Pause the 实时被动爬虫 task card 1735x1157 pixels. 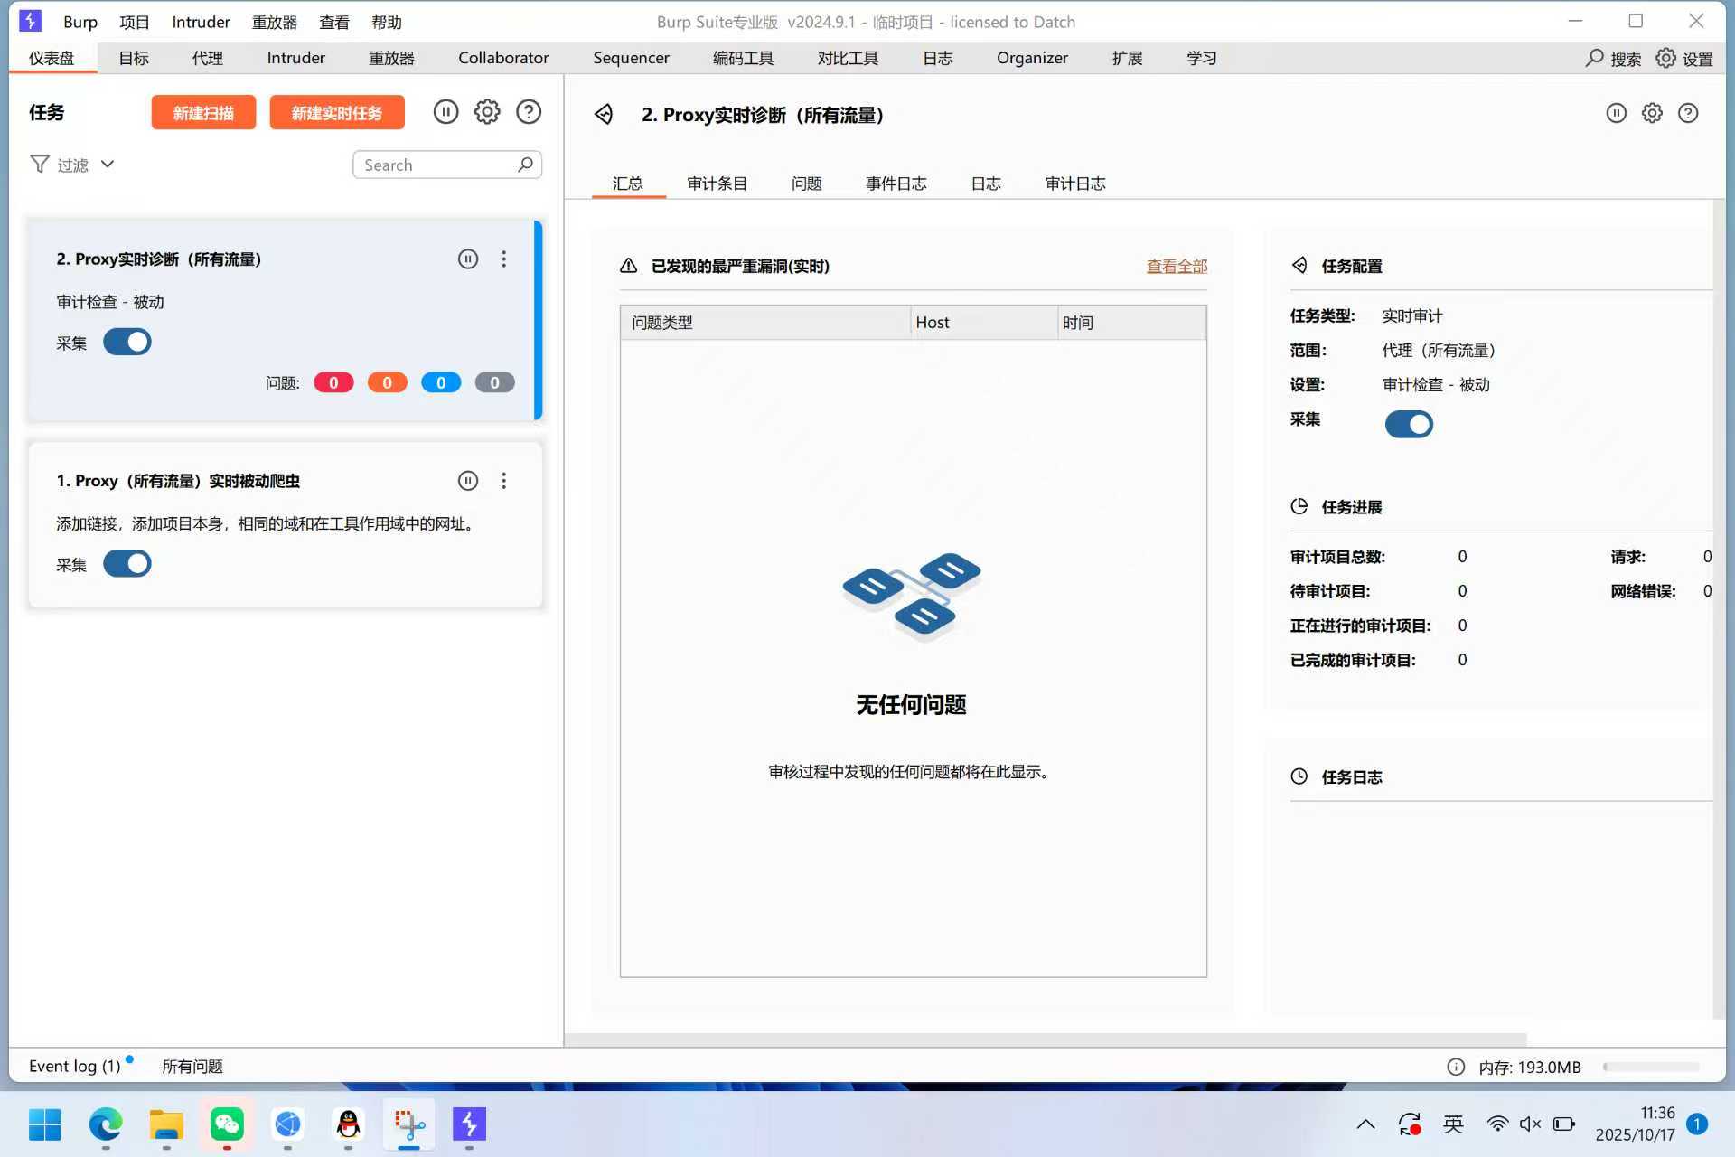pos(467,481)
